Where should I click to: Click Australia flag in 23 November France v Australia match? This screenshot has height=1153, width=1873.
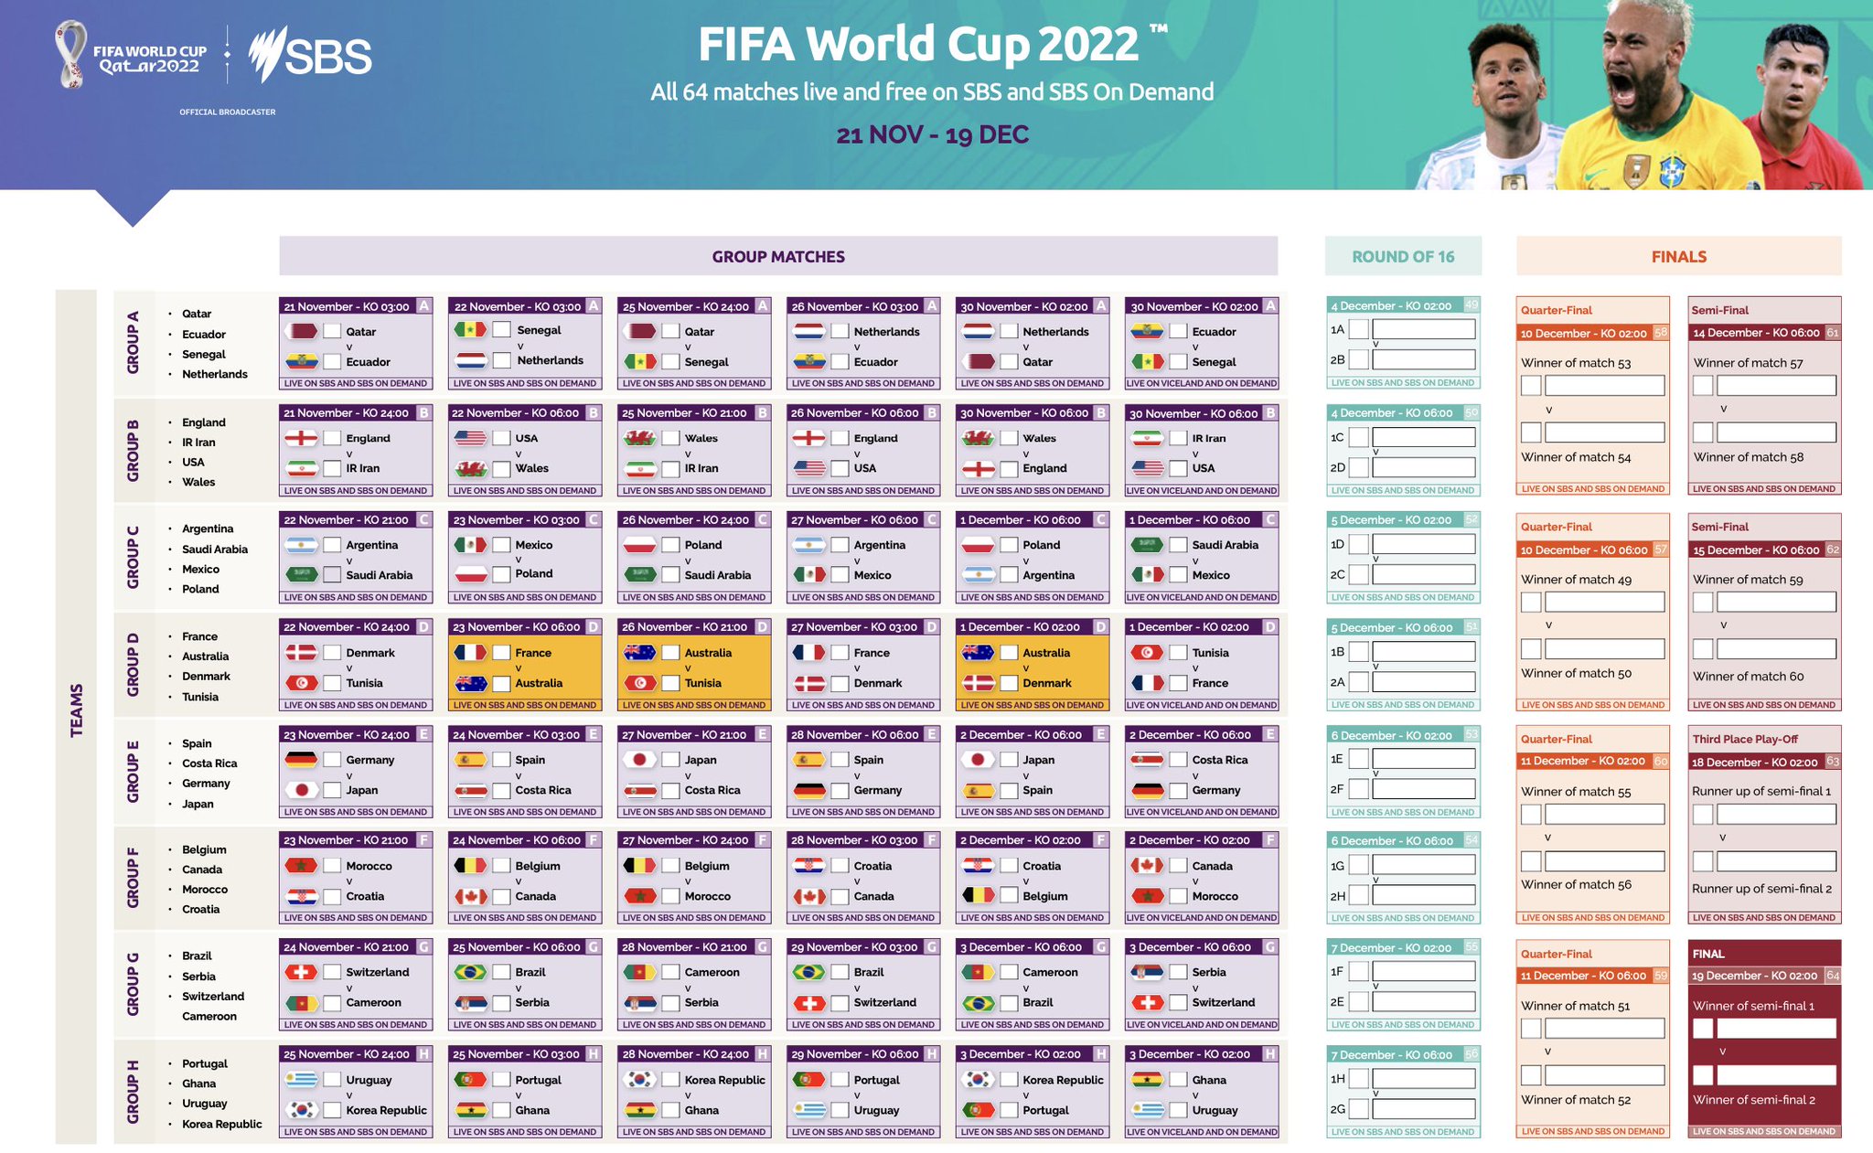click(x=471, y=683)
